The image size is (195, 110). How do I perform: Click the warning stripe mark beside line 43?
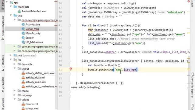(189, 33)
